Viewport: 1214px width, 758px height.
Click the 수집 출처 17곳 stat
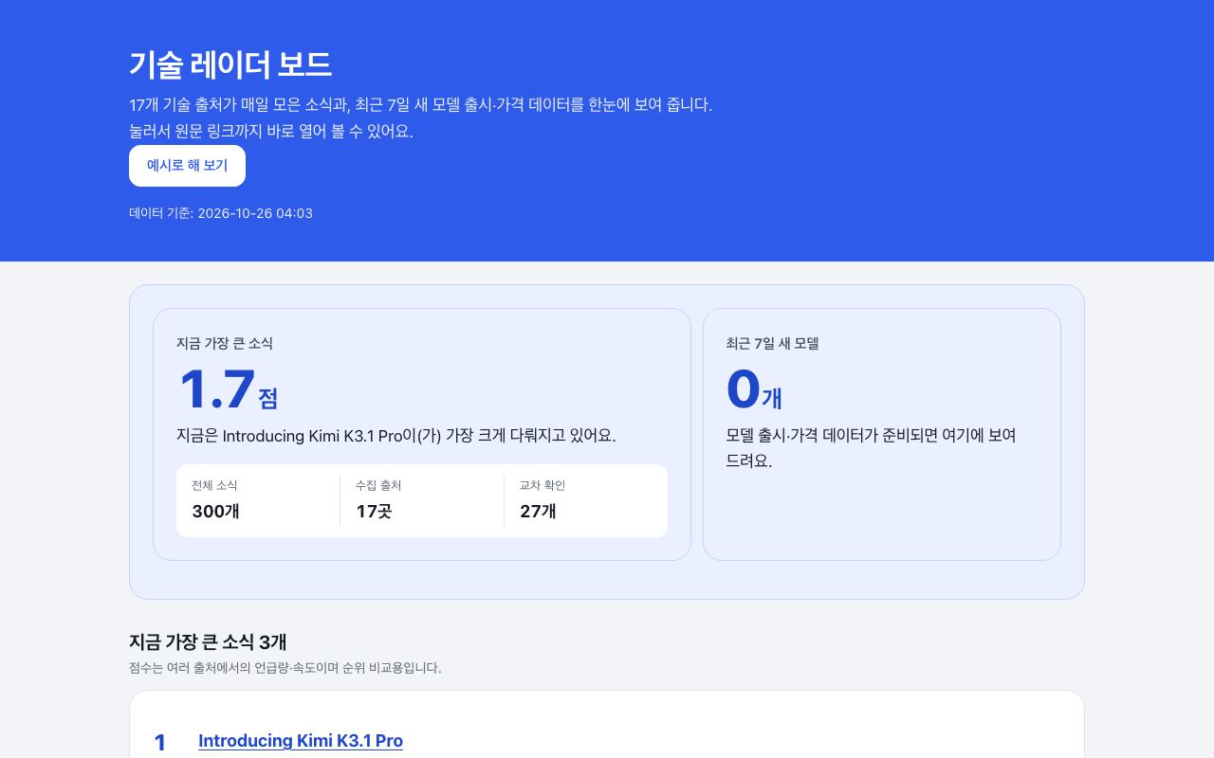coord(422,500)
